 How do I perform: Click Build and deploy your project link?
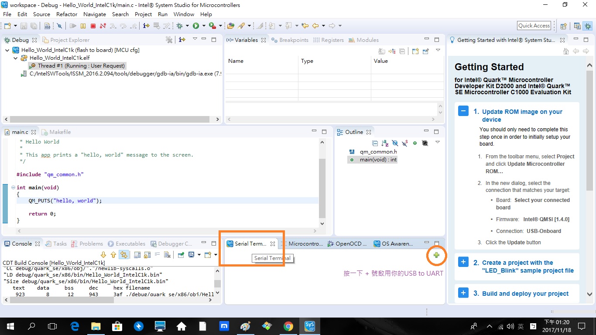pos(525,294)
